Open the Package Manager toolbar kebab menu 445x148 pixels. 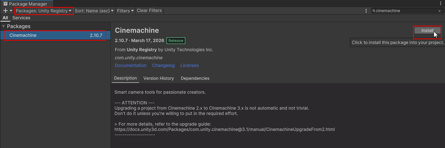point(367,11)
